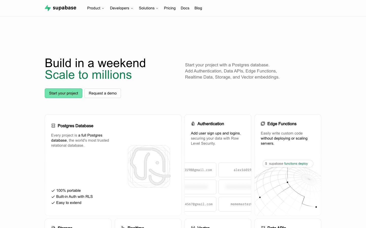Open the Edge Functions card heading
The image size is (366, 228).
(x=282, y=124)
